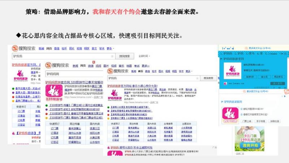Click the 驴妈妈旅游 logo in the front-most page's first result

[115, 95]
